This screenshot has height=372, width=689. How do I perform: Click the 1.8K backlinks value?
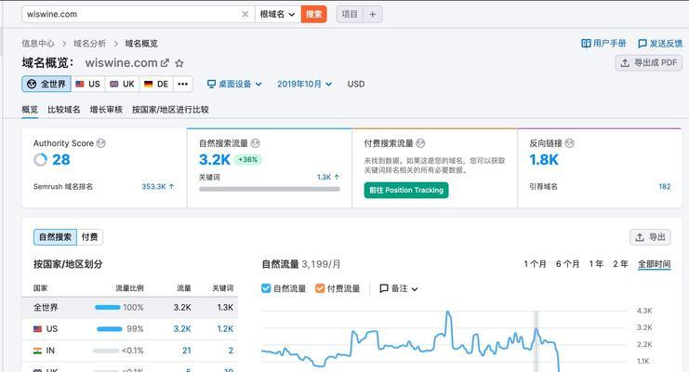[544, 160]
